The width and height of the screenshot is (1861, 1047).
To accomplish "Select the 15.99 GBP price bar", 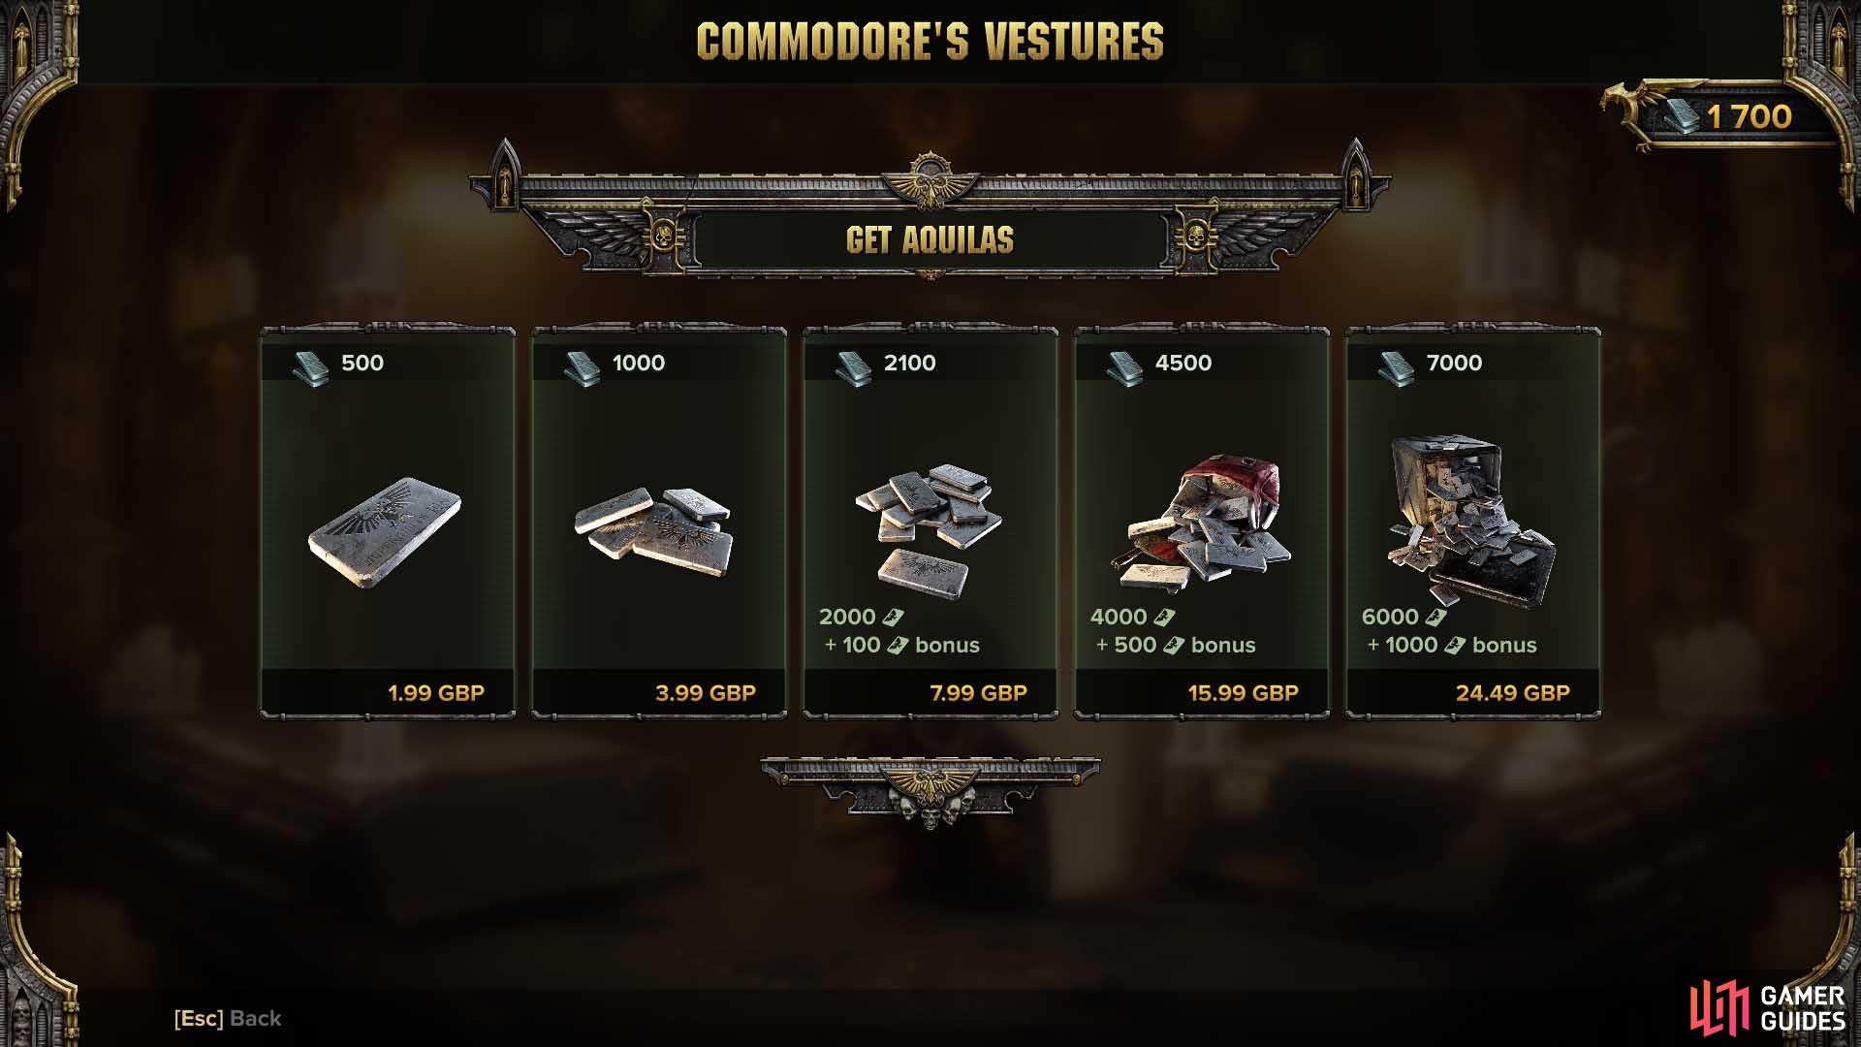I will tap(1202, 693).
